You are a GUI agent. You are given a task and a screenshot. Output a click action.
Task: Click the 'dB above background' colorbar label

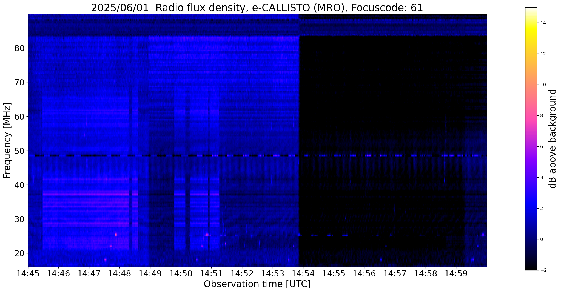pos(553,139)
